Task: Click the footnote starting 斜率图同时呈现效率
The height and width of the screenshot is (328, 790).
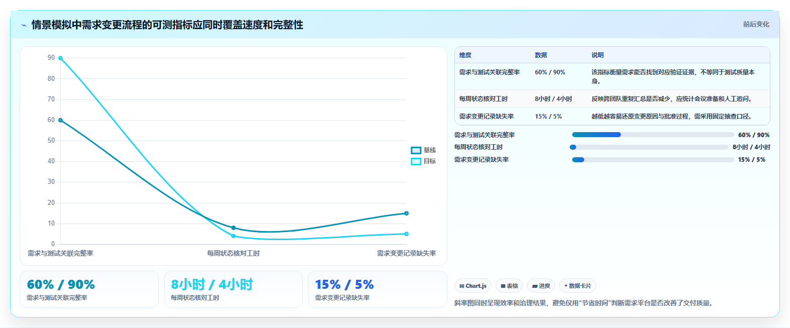Action: click(585, 303)
